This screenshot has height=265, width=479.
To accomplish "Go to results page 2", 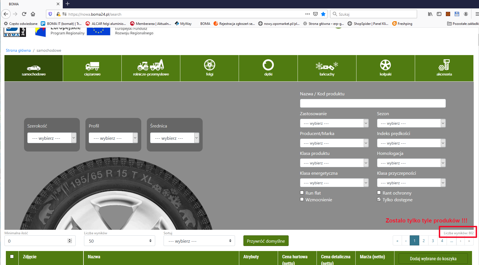I will [423, 241].
